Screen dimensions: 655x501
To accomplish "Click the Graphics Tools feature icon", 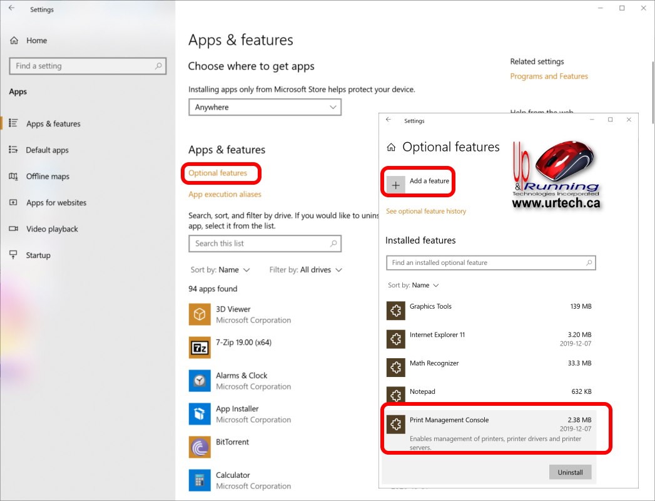I will point(395,311).
